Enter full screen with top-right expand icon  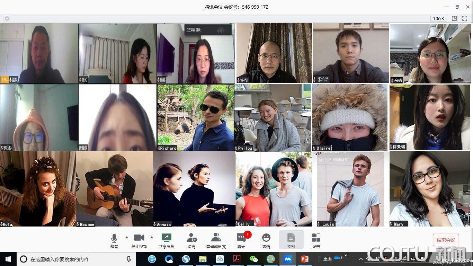pos(465,18)
